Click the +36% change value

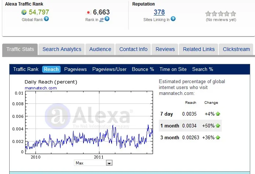[208, 137]
